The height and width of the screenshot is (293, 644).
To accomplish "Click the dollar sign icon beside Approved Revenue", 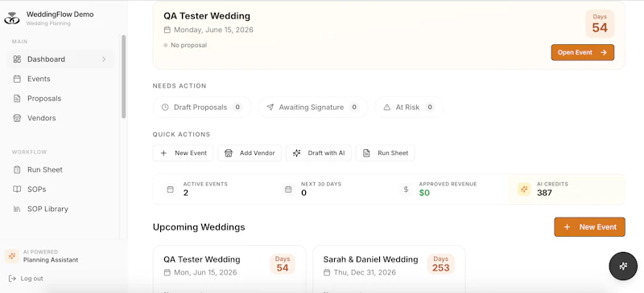I will [407, 189].
